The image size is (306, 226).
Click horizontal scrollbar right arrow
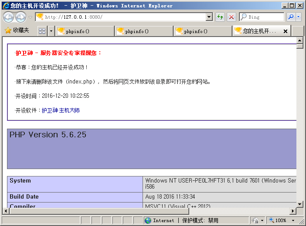click(293, 211)
